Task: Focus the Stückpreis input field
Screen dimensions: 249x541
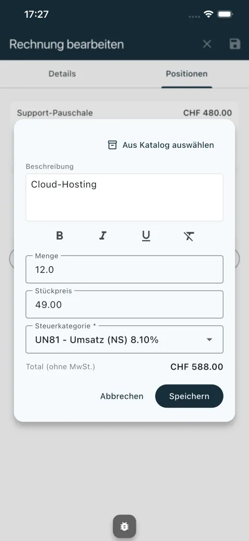Action: pos(125,304)
